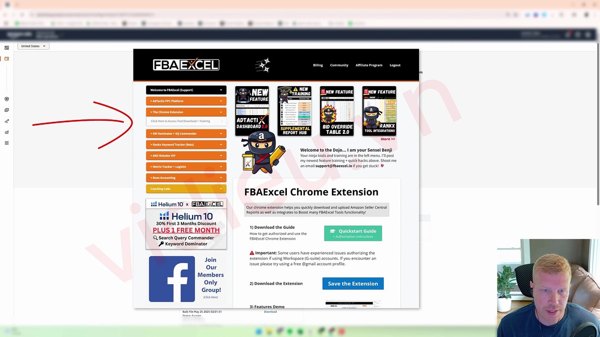Expand Welcome to FBAExcel (Support) section

pos(186,90)
